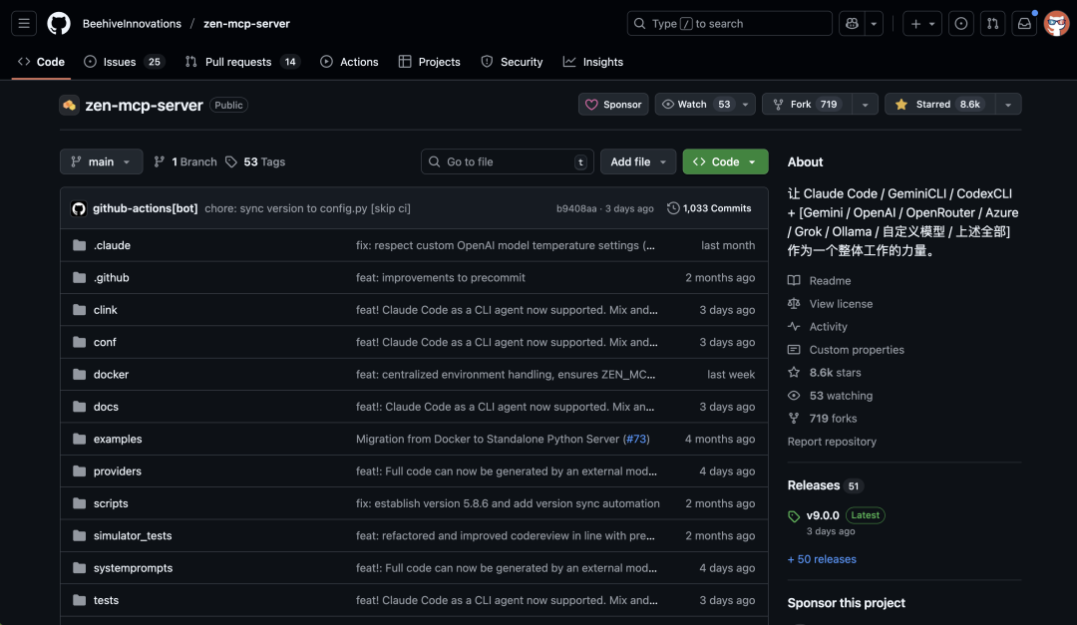Click the commit history clock icon
This screenshot has height=625, width=1077.
pyautogui.click(x=673, y=208)
